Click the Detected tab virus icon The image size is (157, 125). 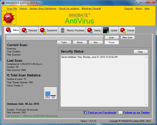[24, 30]
